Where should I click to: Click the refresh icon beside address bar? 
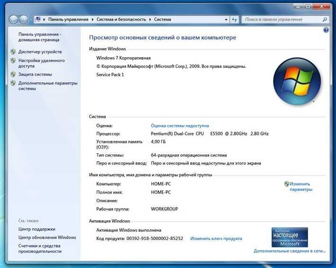point(234,19)
